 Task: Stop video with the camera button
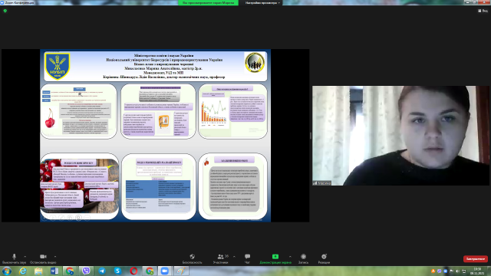pos(43,258)
